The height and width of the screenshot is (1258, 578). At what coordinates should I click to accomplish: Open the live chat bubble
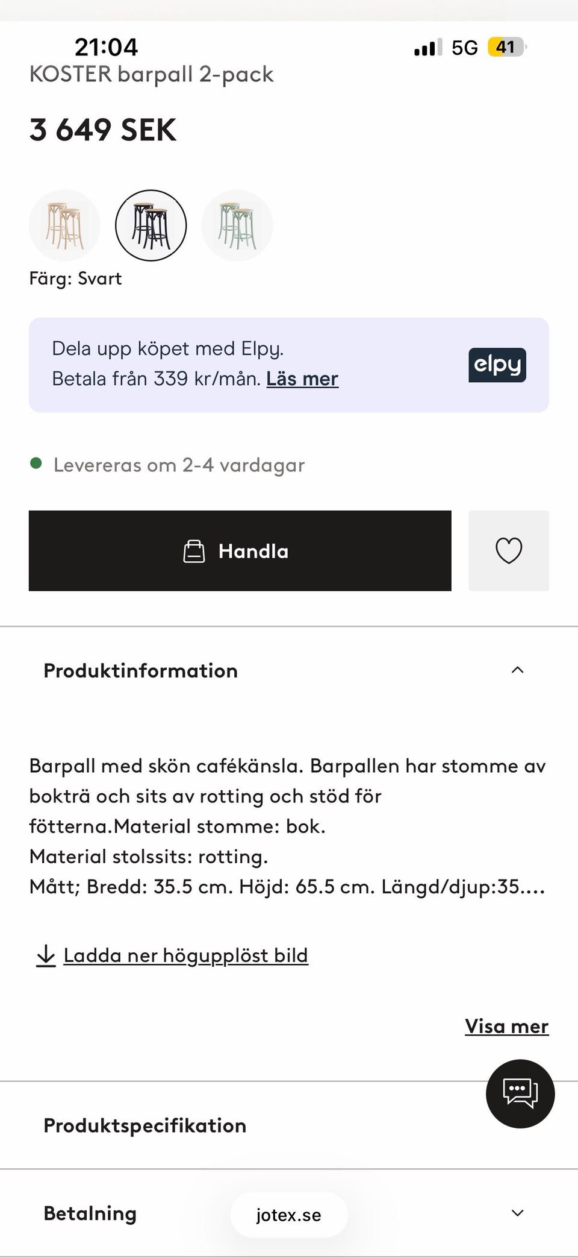pos(520,1093)
